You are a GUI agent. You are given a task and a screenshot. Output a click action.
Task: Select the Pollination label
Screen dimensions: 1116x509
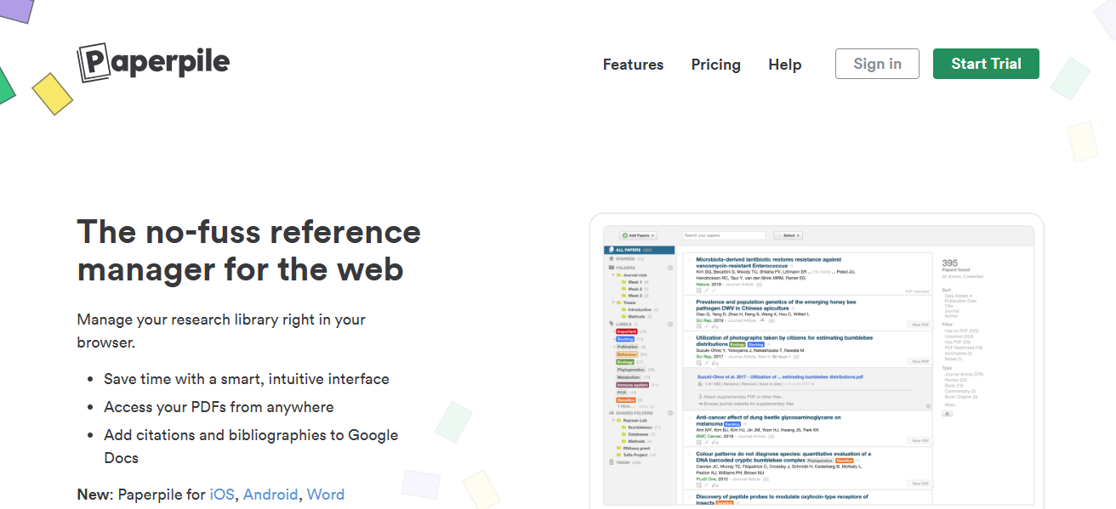628,347
